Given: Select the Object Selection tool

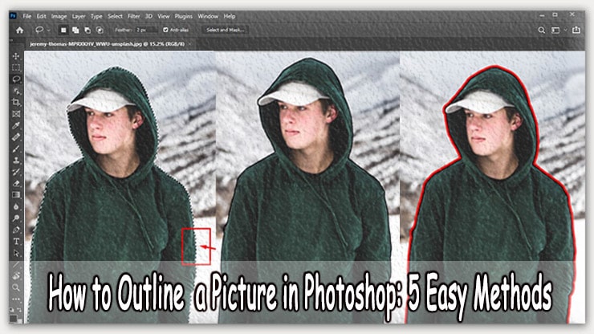Looking at the screenshot, I should (x=16, y=91).
